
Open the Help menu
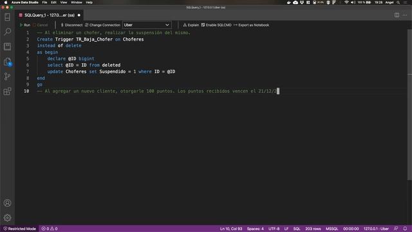click(x=89, y=3)
